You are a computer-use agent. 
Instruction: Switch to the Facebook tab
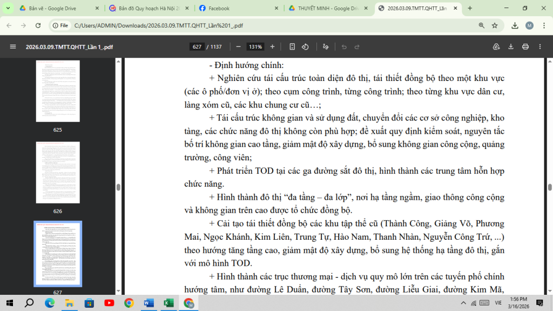pyautogui.click(x=238, y=8)
